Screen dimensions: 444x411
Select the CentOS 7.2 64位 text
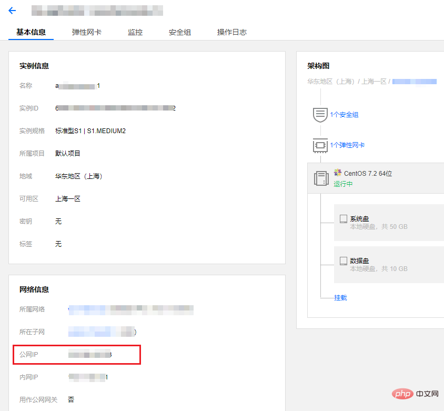[x=368, y=173]
